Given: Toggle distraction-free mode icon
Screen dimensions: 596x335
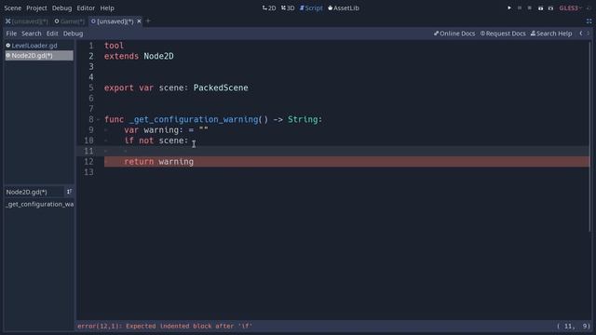Looking at the screenshot, I should (x=589, y=21).
